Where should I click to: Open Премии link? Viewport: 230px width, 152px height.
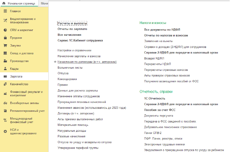[63, 85]
